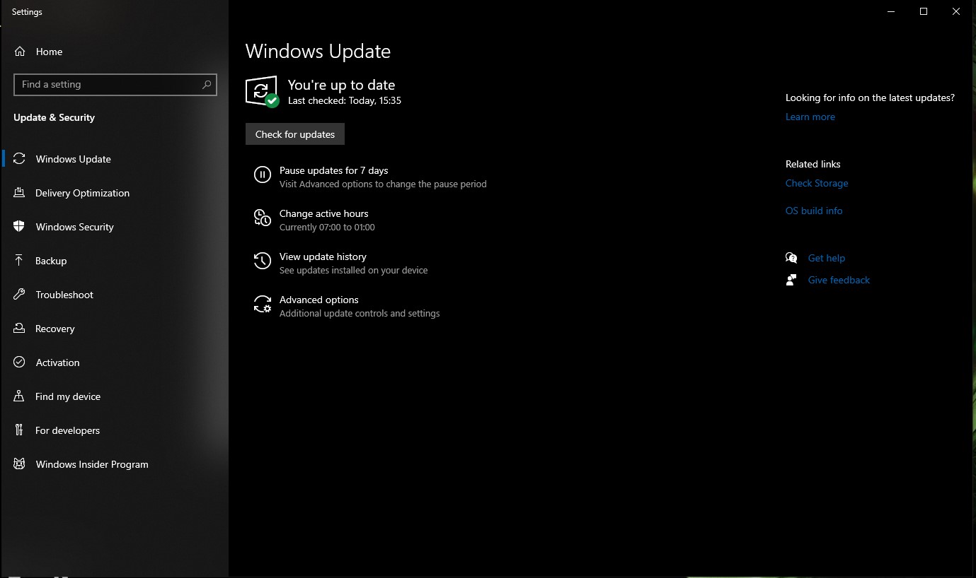Open the Check Storage link
The height and width of the screenshot is (578, 976).
(x=817, y=183)
